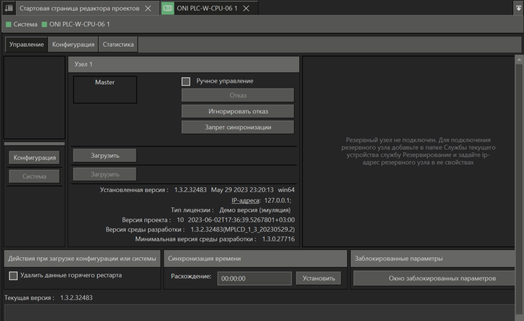Click the Резервный узел не подключен message
Screen dimensions: 524x321
pos(418,151)
